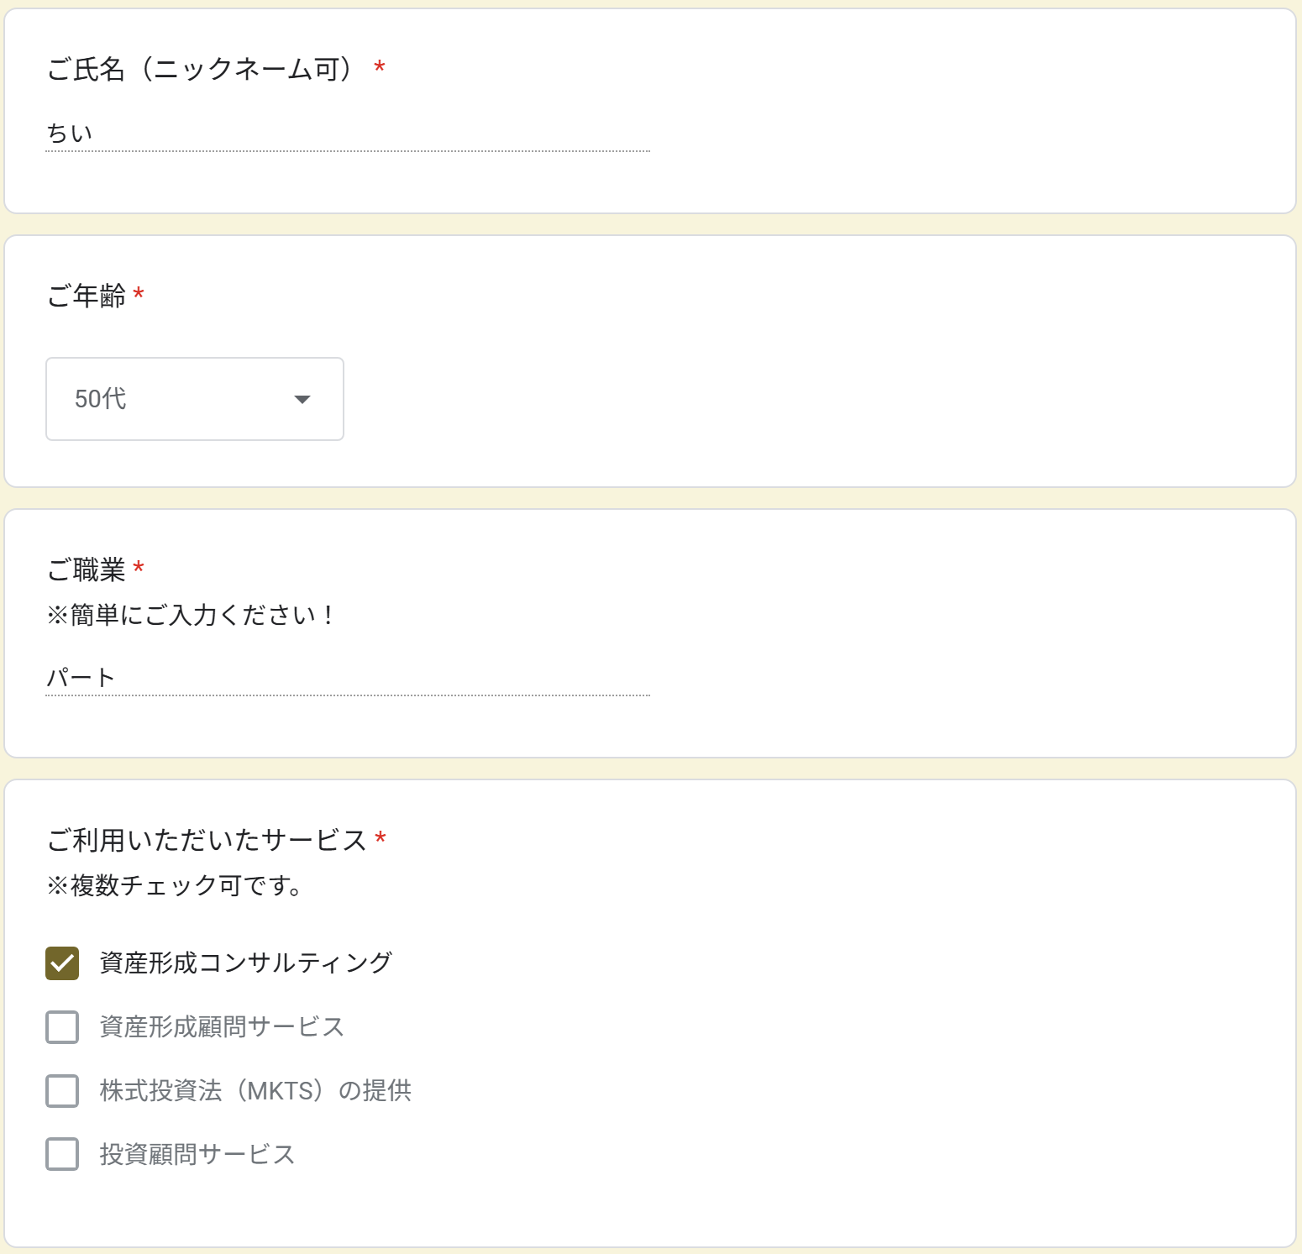Click the ご利用いただいたサービス question title
The height and width of the screenshot is (1254, 1302).
click(x=207, y=840)
